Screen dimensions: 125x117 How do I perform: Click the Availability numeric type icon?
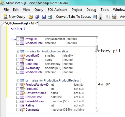click(x=22, y=68)
